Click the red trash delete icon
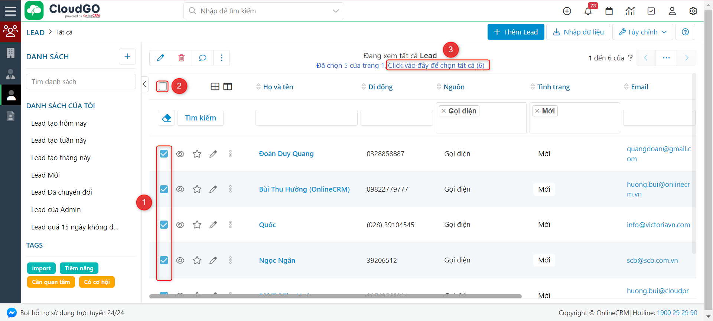Viewport: 713px width, 321px height. 181,58
